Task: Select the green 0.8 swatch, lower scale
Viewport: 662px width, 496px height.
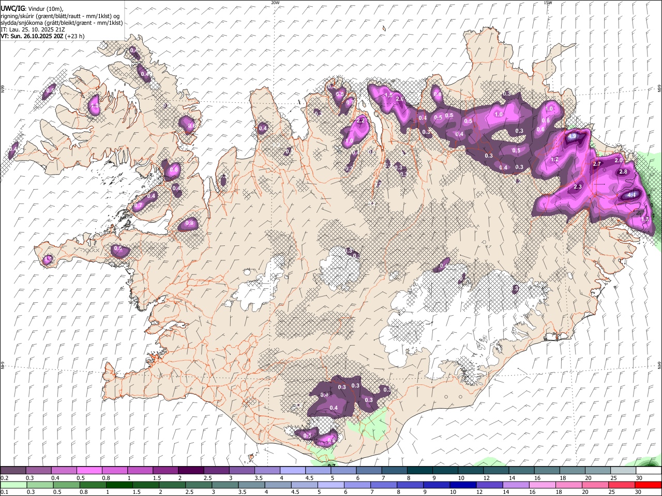Action: pyautogui.click(x=93, y=485)
